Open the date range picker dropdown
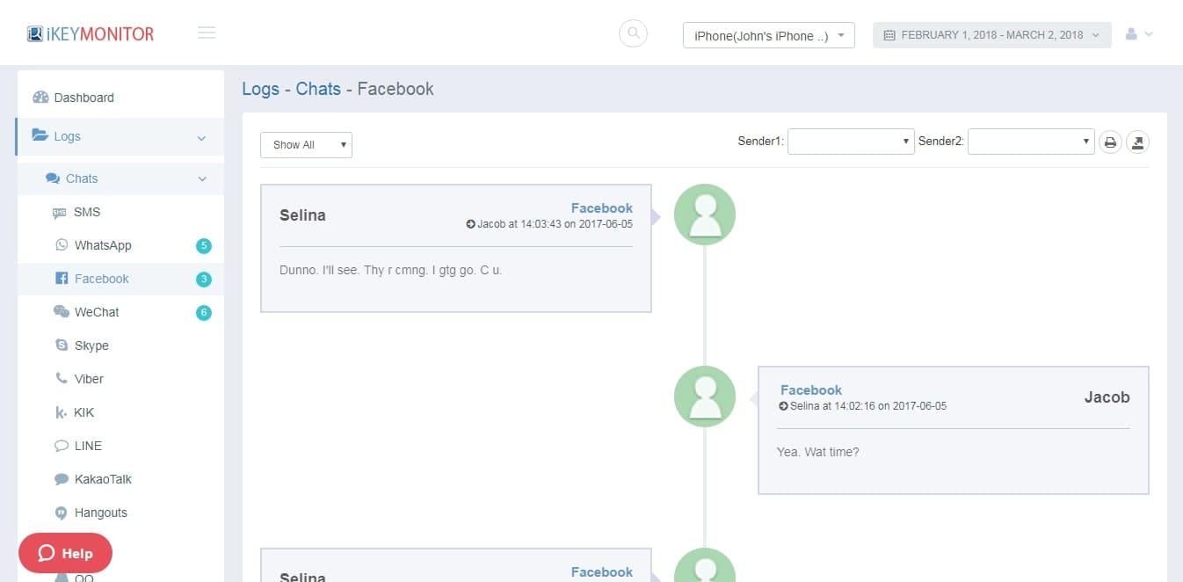 click(x=992, y=35)
